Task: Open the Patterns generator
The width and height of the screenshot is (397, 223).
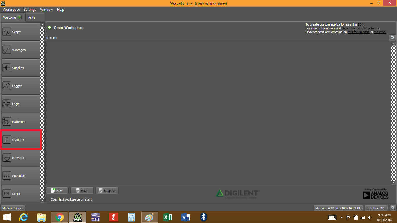Action: coord(21,122)
